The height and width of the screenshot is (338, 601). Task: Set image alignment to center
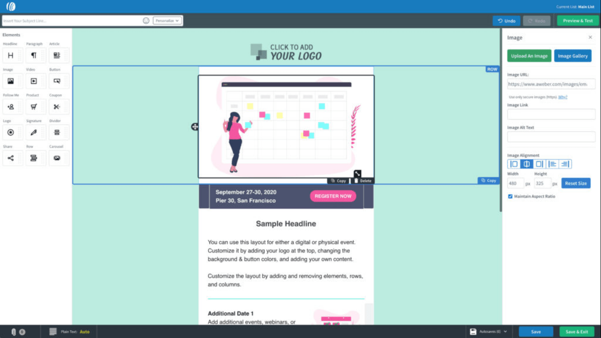pos(527,164)
